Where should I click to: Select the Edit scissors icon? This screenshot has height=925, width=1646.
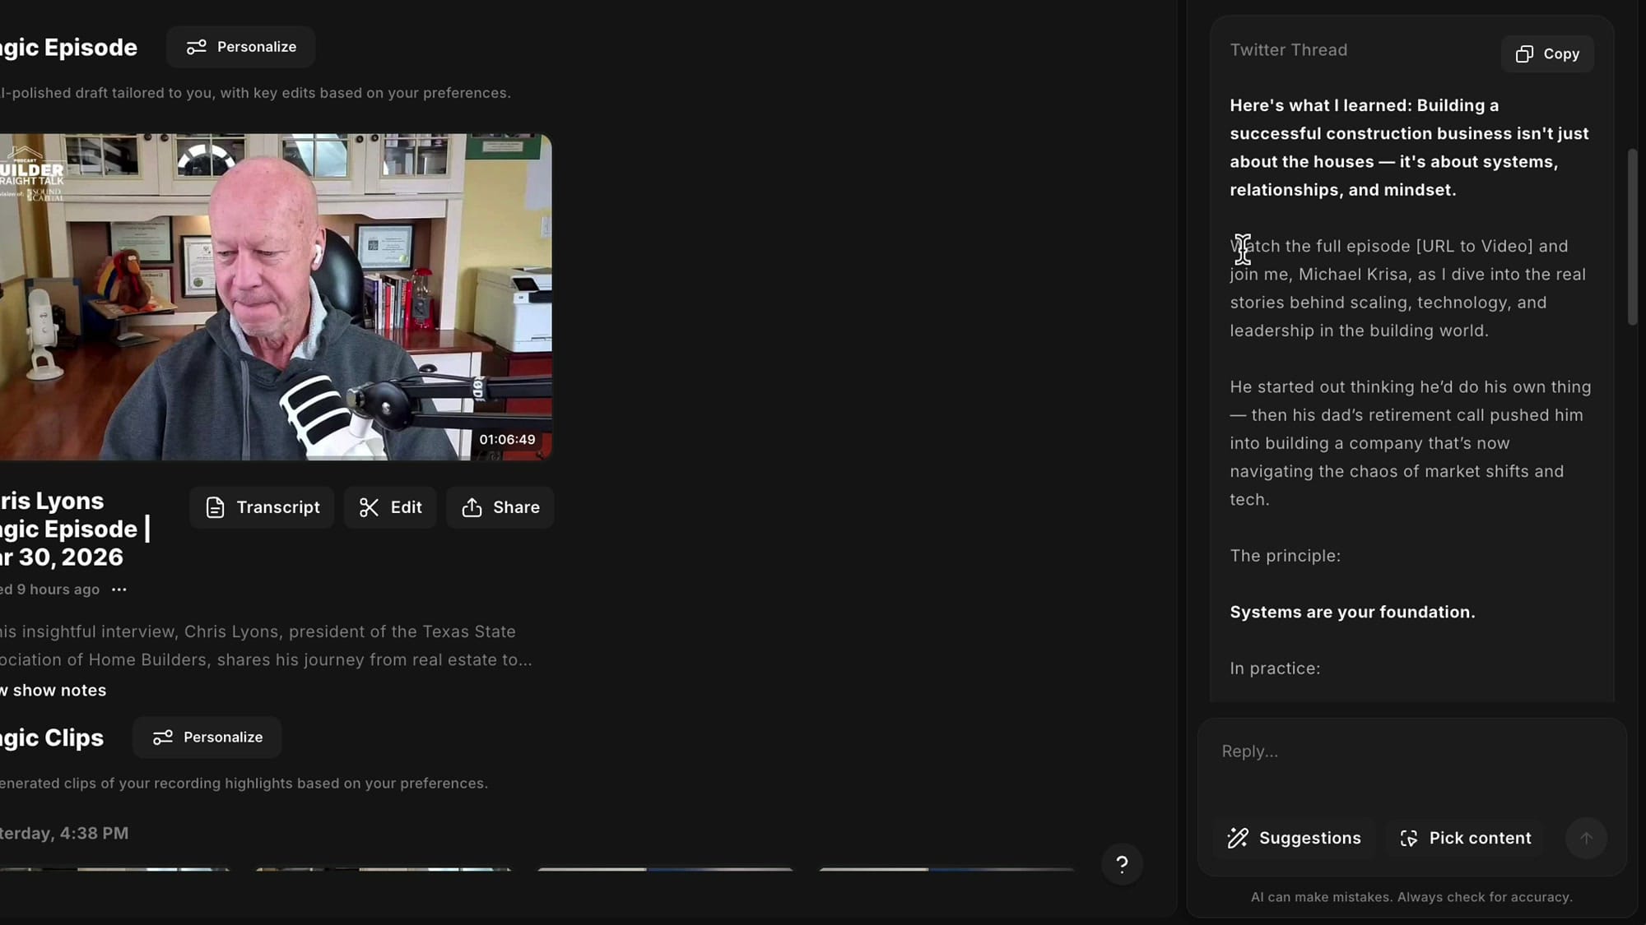tap(368, 507)
